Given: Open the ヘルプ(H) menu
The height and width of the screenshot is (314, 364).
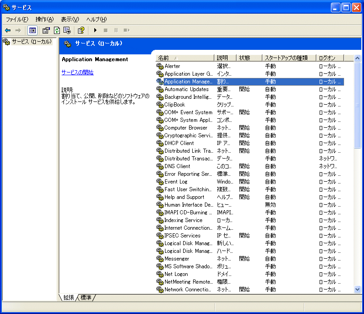Looking at the screenshot, I should coord(97,19).
